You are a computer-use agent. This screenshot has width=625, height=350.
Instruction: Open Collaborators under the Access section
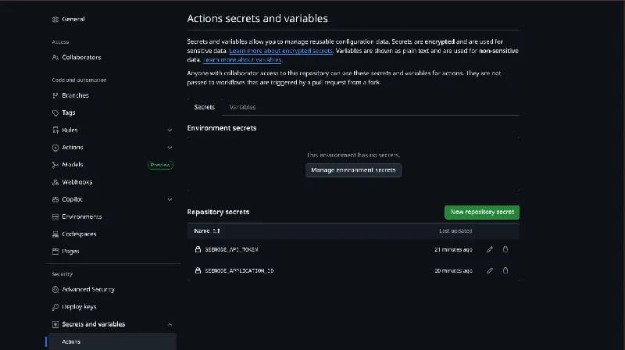(80, 57)
